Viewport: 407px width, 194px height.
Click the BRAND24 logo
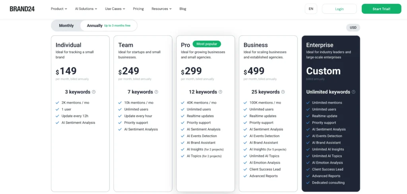point(22,9)
